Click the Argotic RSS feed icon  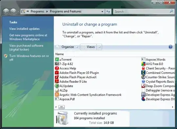tap(57, 95)
